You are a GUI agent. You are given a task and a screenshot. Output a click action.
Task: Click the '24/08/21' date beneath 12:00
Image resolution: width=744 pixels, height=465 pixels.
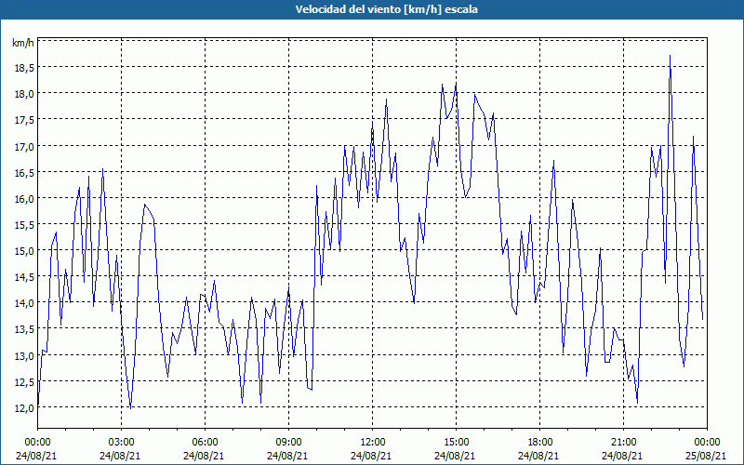[371, 456]
